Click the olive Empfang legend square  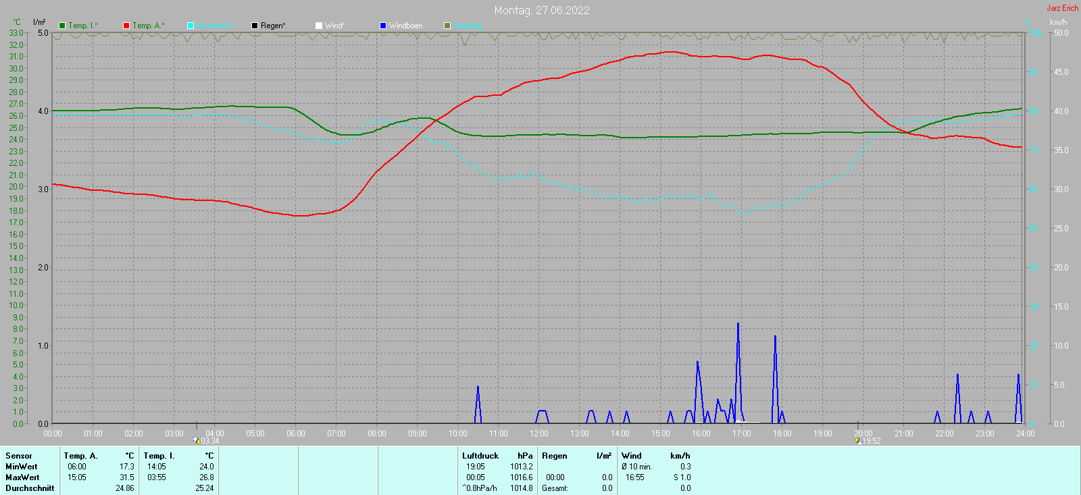tap(447, 26)
